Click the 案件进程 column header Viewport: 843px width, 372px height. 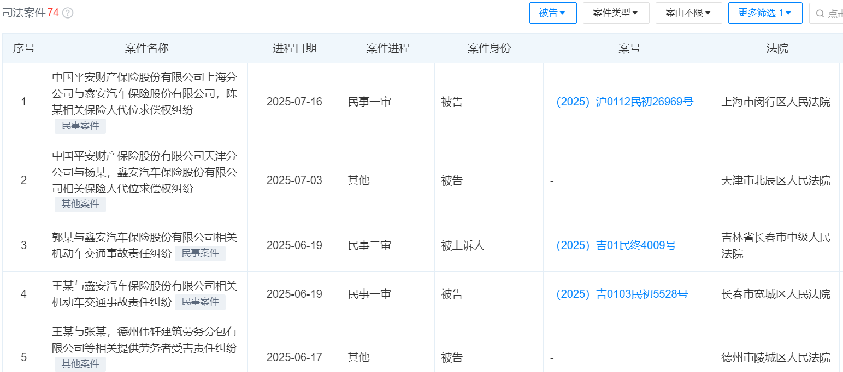click(388, 49)
